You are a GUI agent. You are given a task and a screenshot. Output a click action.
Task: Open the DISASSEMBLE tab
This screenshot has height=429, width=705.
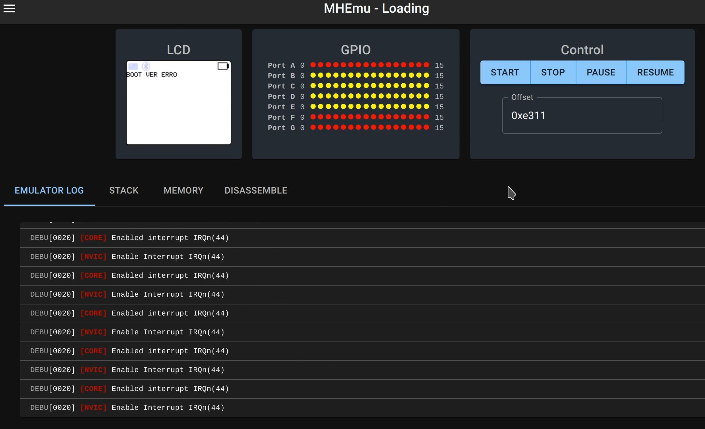pos(256,190)
